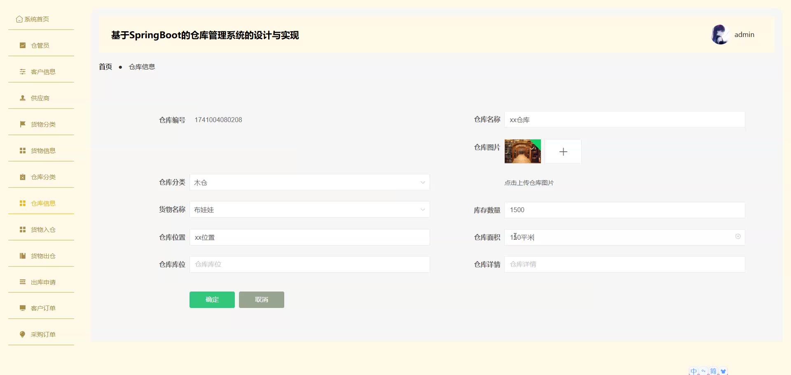Image resolution: width=791 pixels, height=375 pixels.
Task: Click the 仓库信息 breadcrumb item
Action: [142, 67]
